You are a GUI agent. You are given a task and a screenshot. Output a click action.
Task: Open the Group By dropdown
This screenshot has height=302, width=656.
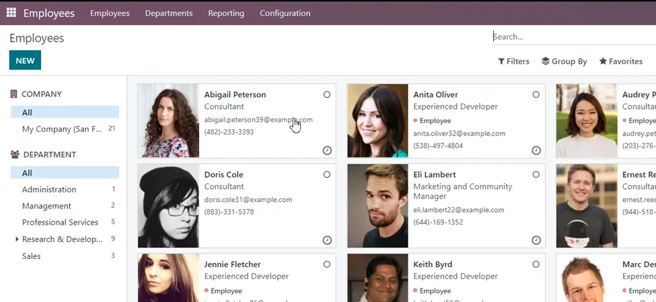pos(564,61)
